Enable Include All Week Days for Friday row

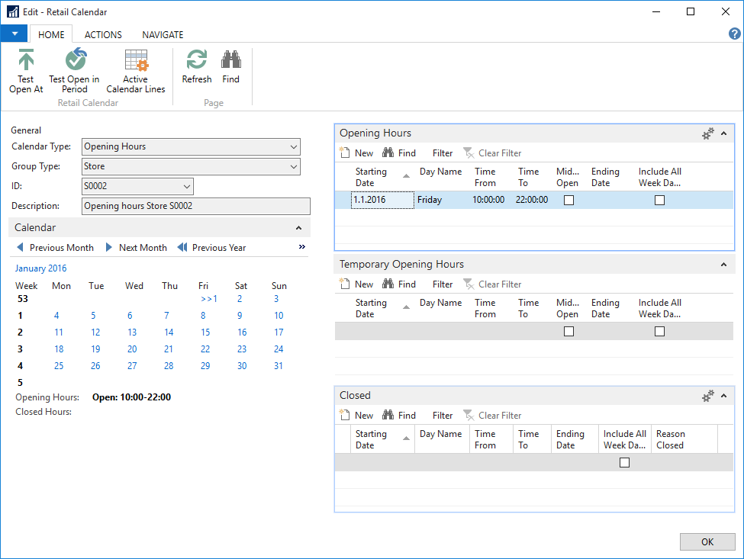pyautogui.click(x=660, y=201)
